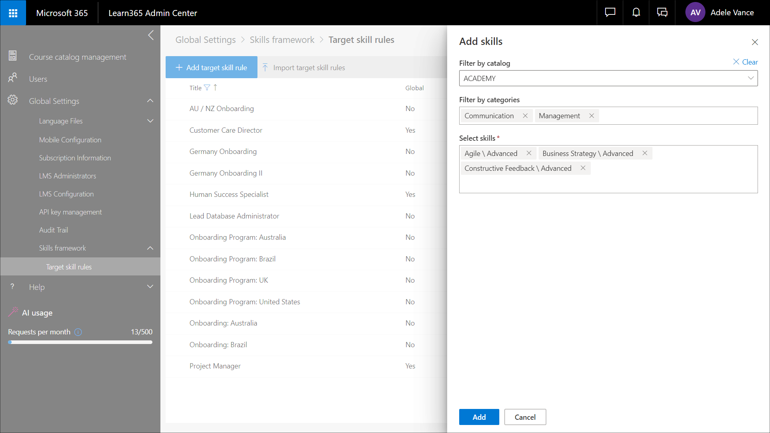Image resolution: width=770 pixels, height=433 pixels.
Task: Clear the catalog filter
Action: click(745, 62)
